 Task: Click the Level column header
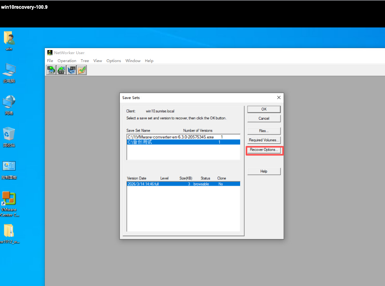click(x=164, y=178)
